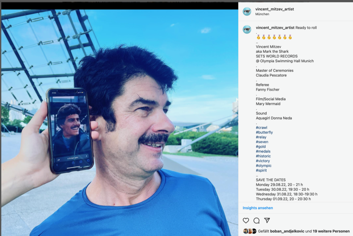Select the line 'Thursday 01.09.22, 20 - 20:30 h'
The height and width of the screenshot is (236, 353).
(283, 199)
